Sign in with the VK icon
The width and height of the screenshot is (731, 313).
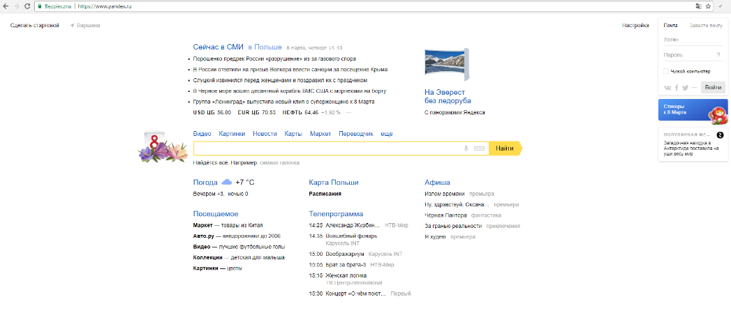(667, 88)
